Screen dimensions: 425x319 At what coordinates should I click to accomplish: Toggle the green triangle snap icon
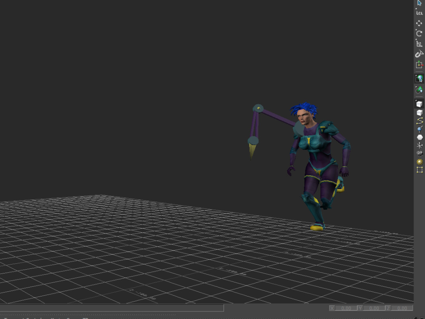419,90
